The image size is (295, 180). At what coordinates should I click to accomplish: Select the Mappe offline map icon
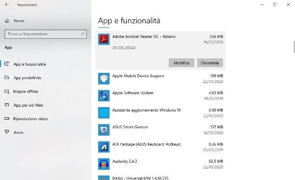click(x=7, y=91)
